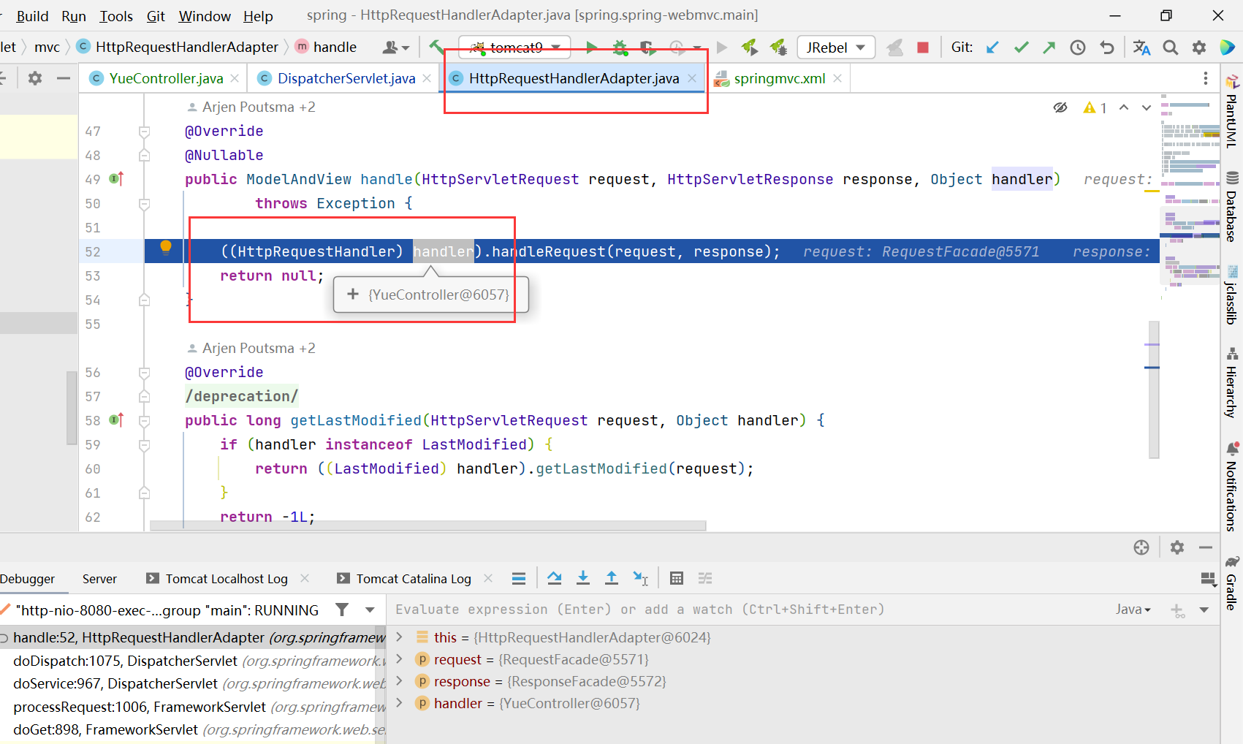Click the user account icon in toolbar

[395, 48]
